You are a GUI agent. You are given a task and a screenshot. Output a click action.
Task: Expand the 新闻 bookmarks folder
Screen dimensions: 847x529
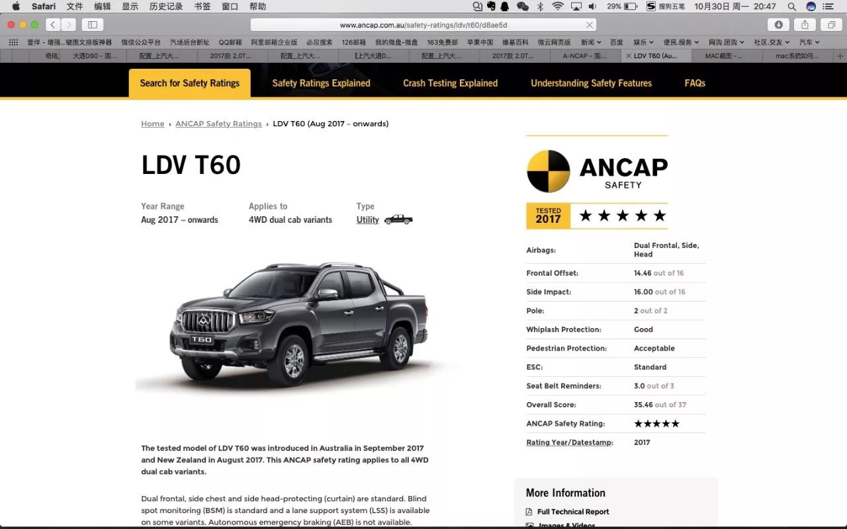click(592, 42)
